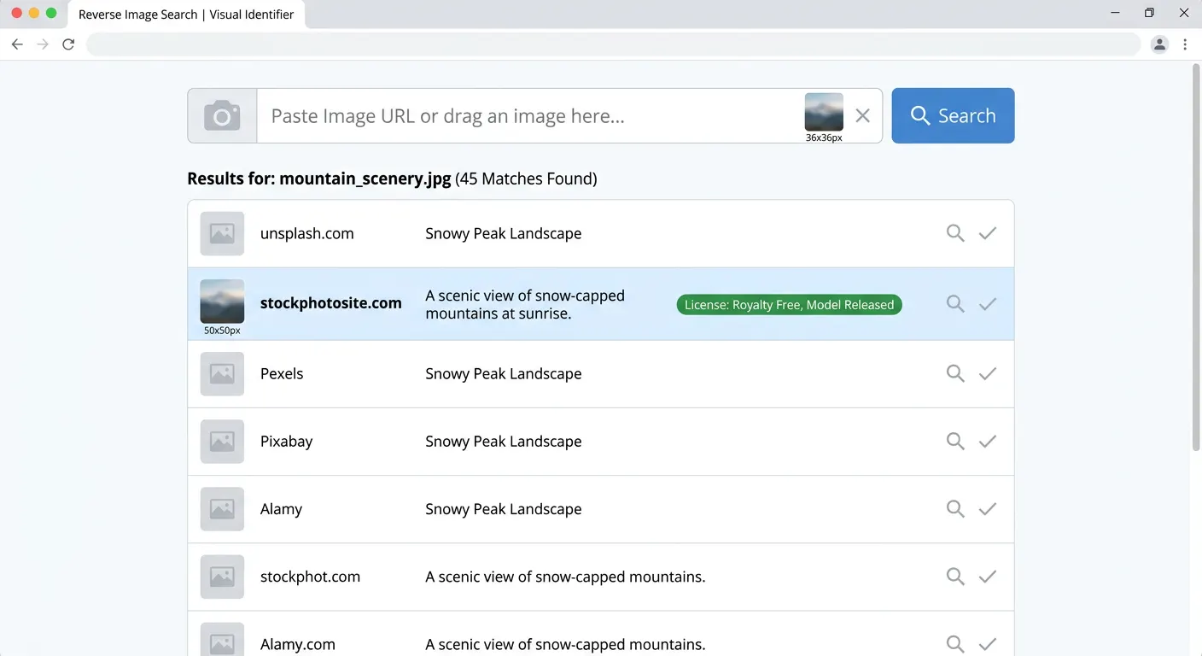Select 'Snowy Peak Landscape' in unsplash.com row
This screenshot has height=656, width=1202.
pos(504,234)
